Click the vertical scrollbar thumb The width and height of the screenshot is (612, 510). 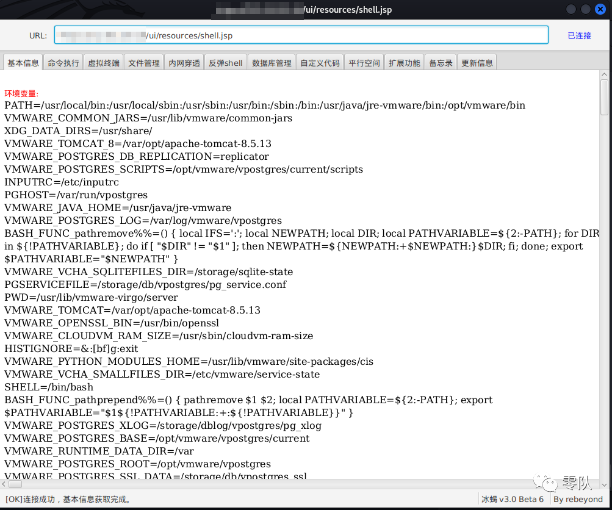(604, 97)
